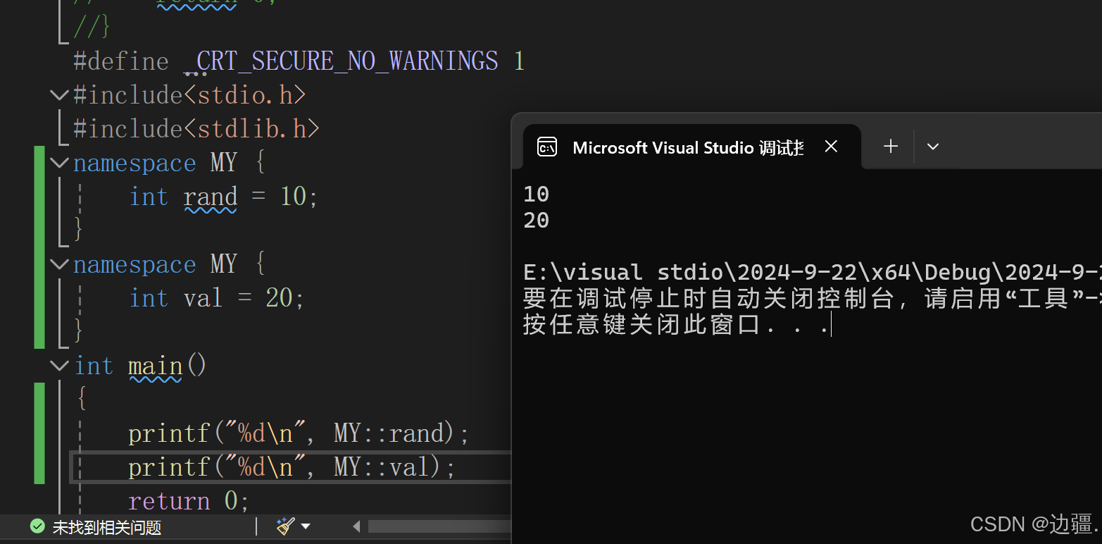Click the console output line 20
1102x544 pixels.
pos(536,221)
